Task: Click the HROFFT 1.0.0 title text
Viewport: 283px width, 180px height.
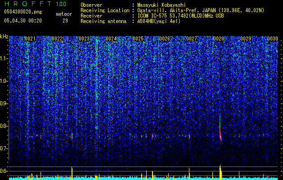Action: pos(35,4)
